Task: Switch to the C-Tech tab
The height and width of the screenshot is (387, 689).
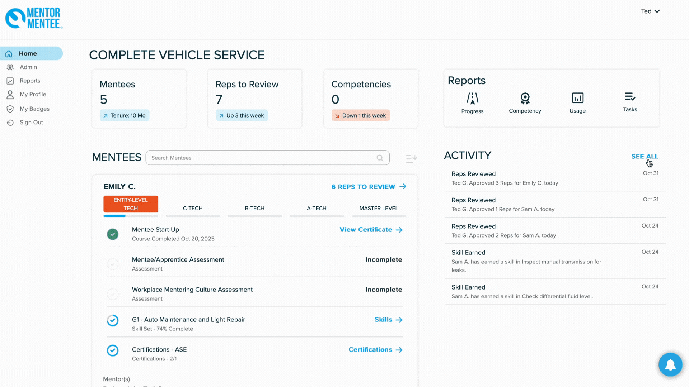Action: (193, 208)
